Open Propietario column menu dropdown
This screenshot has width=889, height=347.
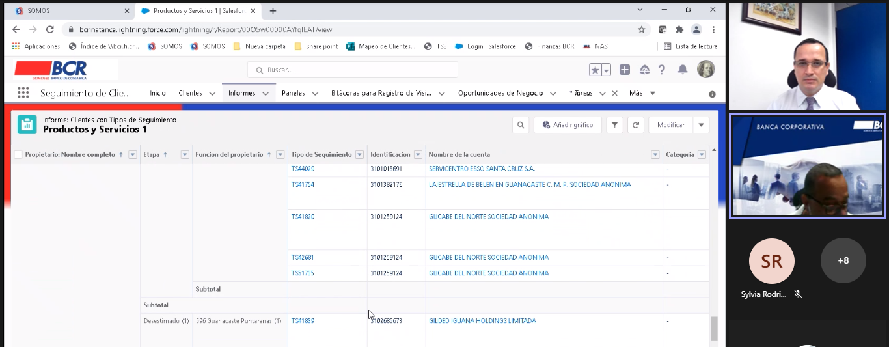(133, 155)
